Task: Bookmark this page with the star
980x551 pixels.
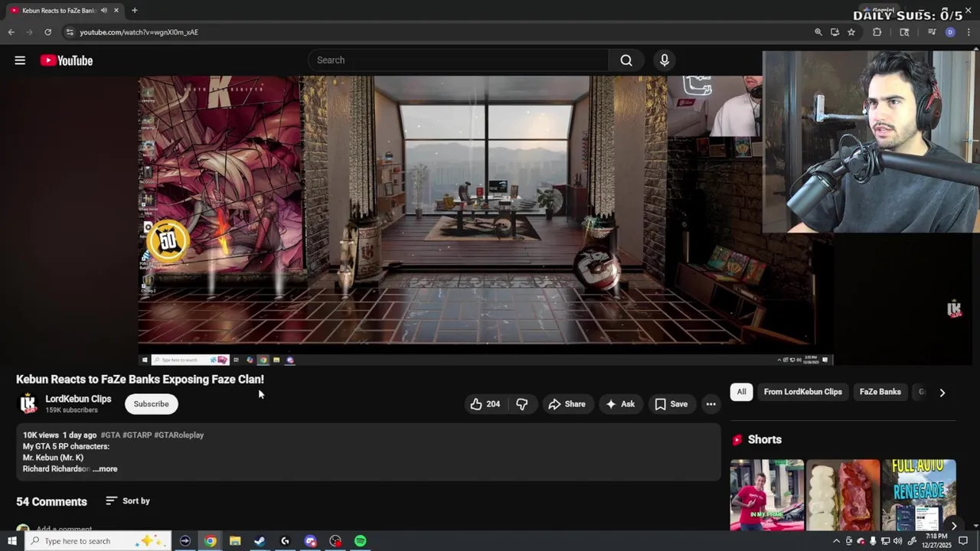Action: [851, 32]
